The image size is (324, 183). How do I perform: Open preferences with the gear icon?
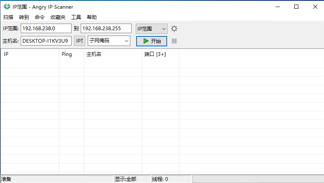[174, 29]
